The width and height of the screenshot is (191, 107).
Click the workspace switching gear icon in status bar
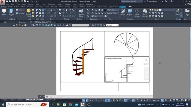point(166,100)
